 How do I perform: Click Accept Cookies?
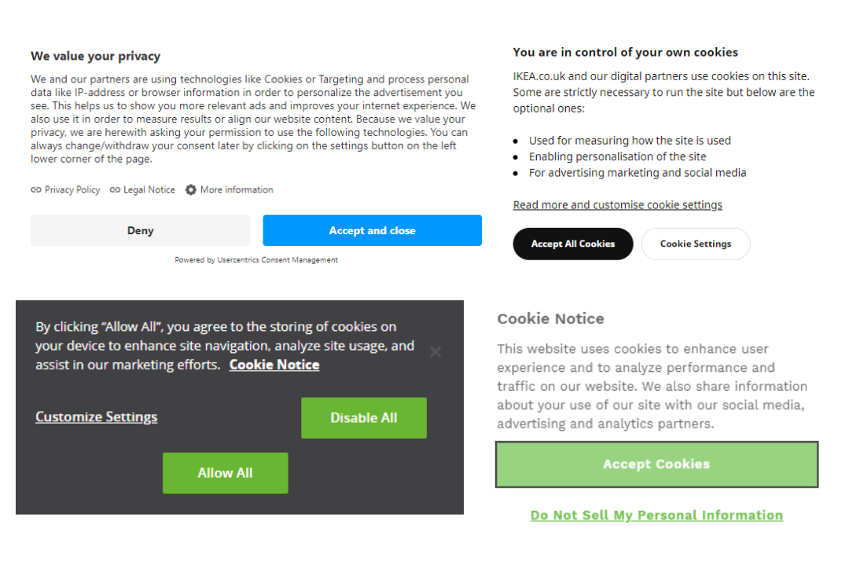(656, 464)
